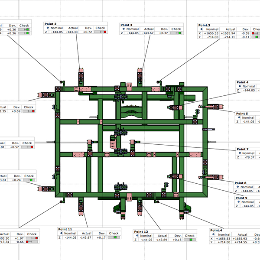Click the Actual column header in Point 3

148,29
